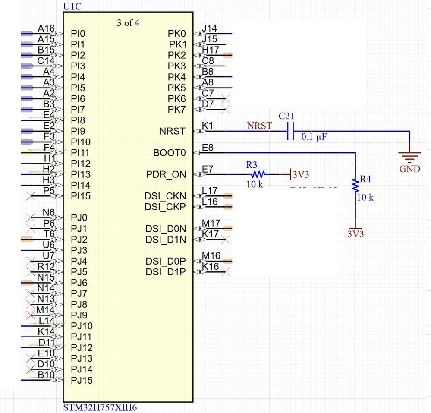Click the highlighted wire stub on DSI_CKP pin L16
Screen dimensions: 431x413
click(228, 207)
